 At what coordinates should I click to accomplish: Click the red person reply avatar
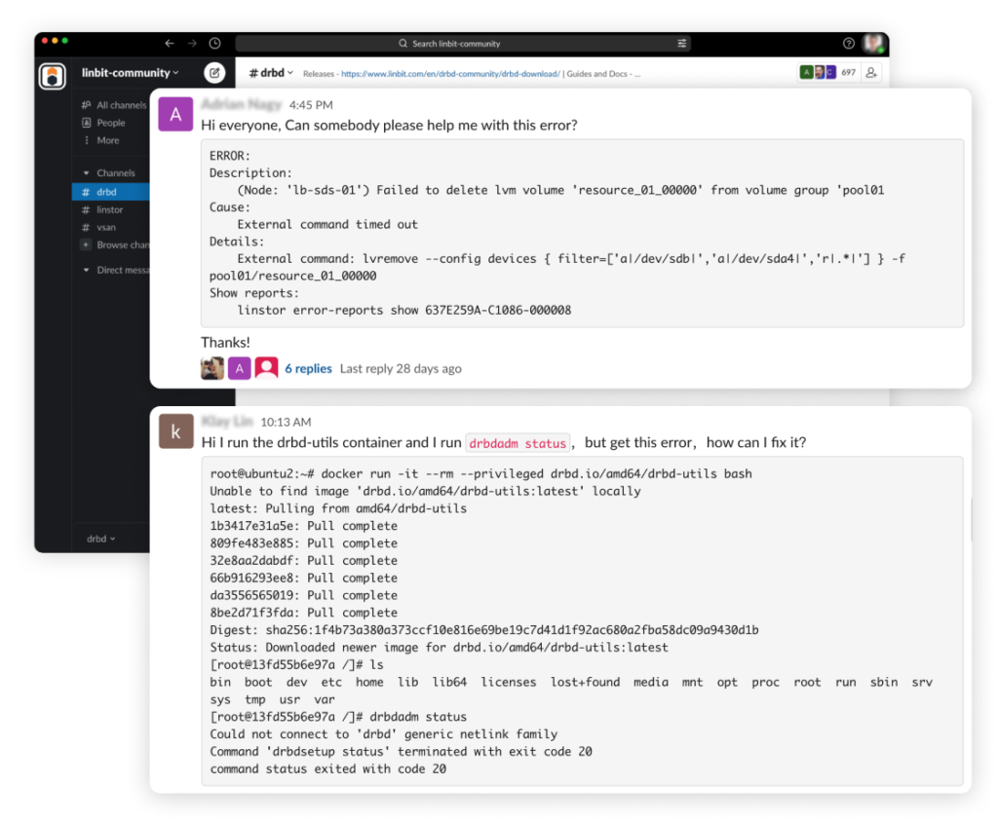pyautogui.click(x=267, y=368)
